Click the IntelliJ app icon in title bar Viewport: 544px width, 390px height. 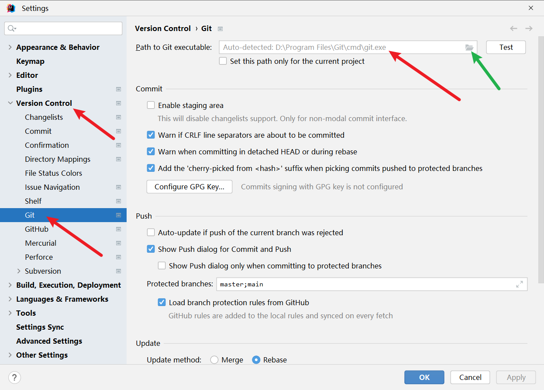(x=11, y=8)
